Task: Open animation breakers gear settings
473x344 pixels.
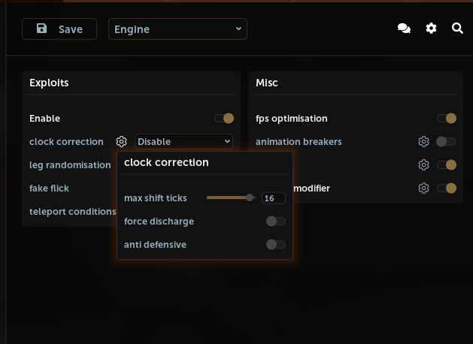Action: point(423,141)
